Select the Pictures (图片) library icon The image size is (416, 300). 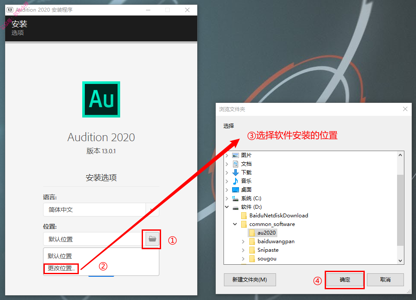235,155
